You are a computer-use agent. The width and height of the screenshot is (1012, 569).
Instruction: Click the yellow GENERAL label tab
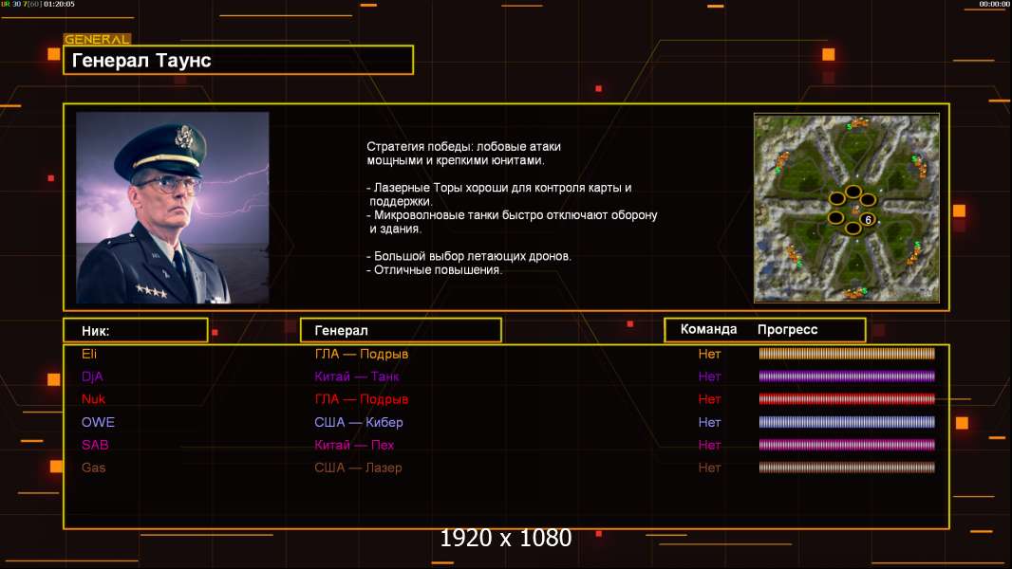pyautogui.click(x=97, y=39)
